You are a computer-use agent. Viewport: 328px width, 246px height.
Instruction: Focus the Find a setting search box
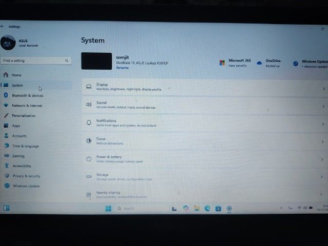coord(36,60)
